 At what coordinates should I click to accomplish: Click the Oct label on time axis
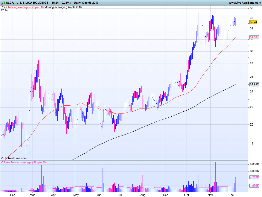187,195
